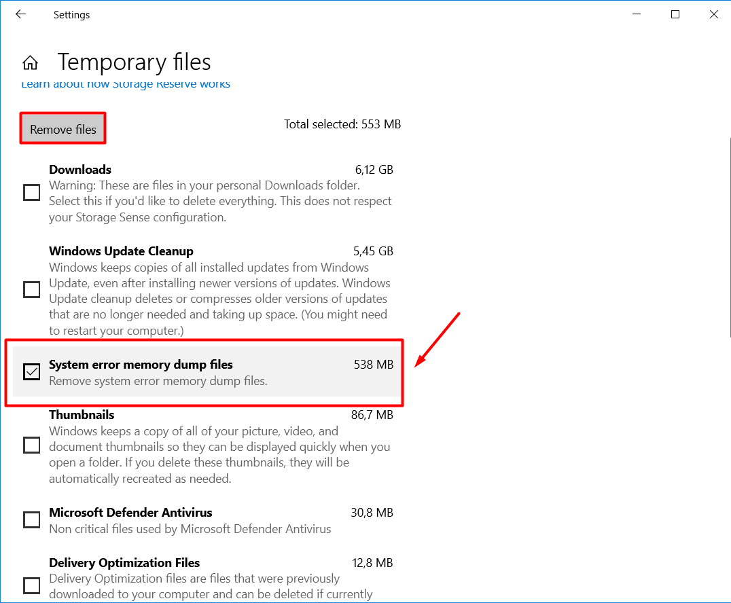The image size is (731, 603).
Task: Check the Delivery Optimization Files checkbox
Action: (x=32, y=585)
